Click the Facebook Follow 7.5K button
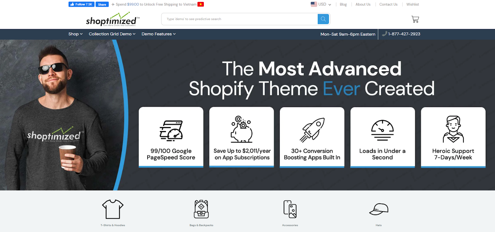Screen dimensions: 495x232 [x=81, y=4]
